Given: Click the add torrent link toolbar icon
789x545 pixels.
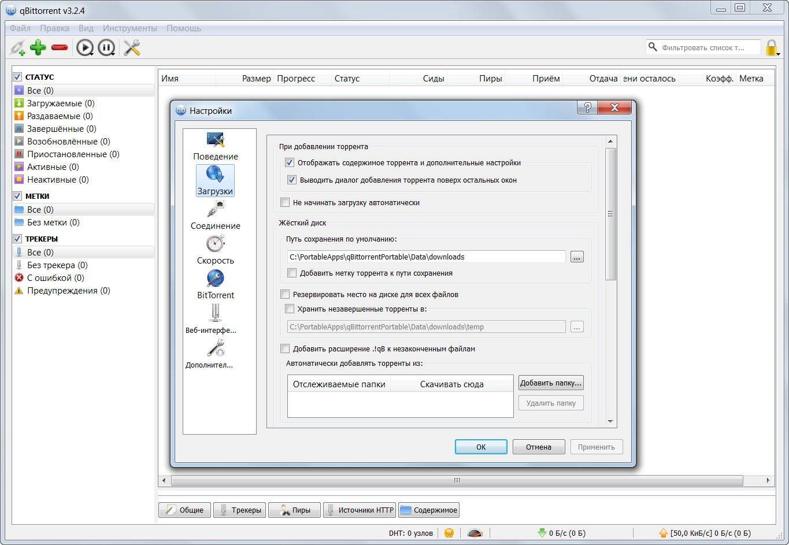Looking at the screenshot, I should 18,47.
